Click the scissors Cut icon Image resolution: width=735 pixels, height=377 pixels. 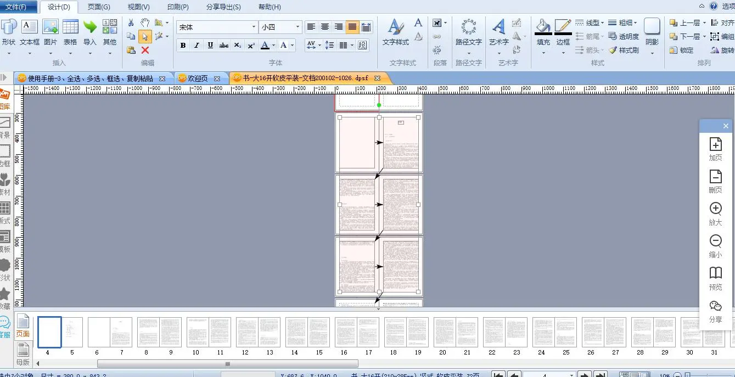(131, 23)
